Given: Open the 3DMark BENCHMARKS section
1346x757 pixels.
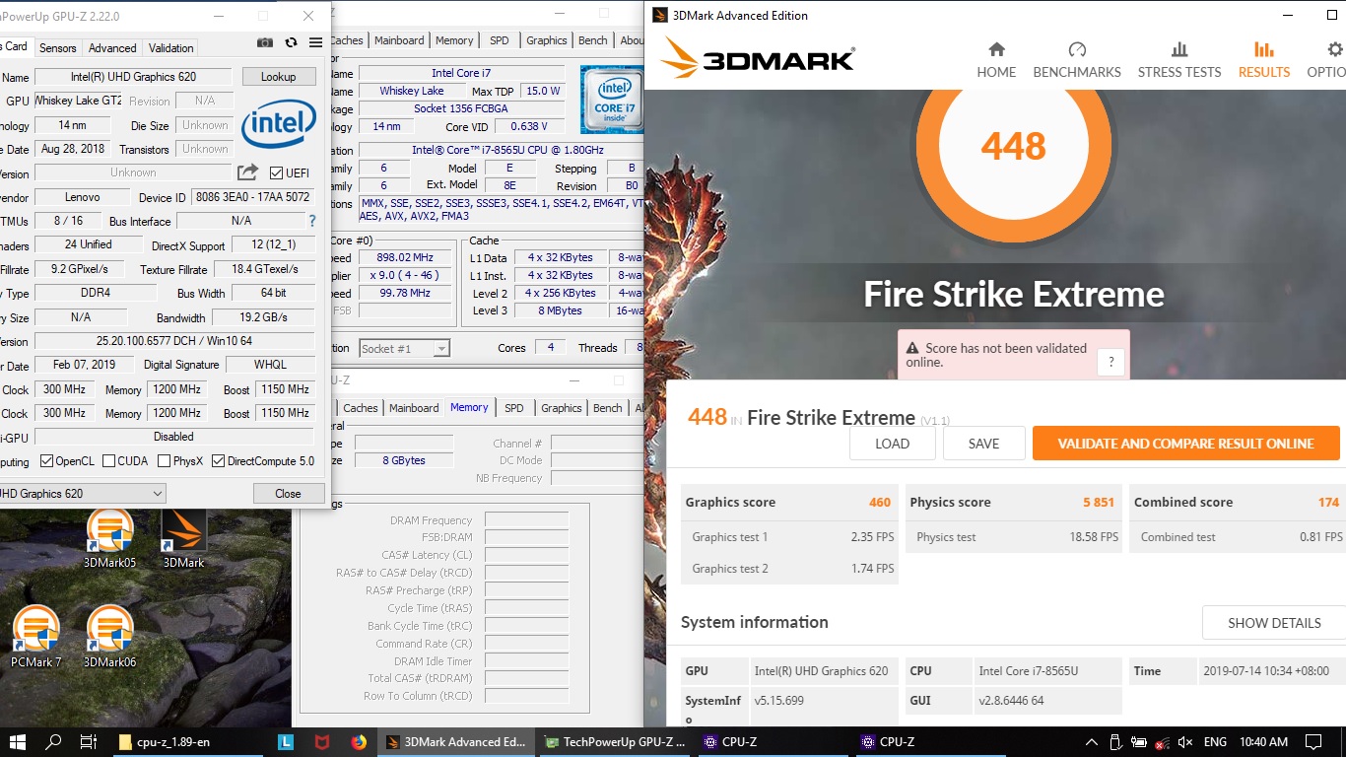Looking at the screenshot, I should click(x=1077, y=60).
